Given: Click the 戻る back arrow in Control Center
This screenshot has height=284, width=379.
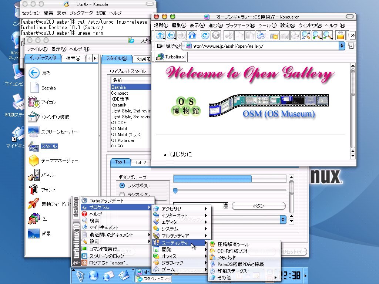Looking at the screenshot, I should click(34, 73).
